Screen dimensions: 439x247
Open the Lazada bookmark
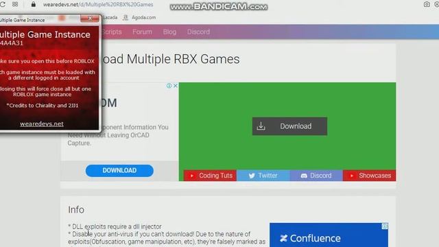[x=110, y=17]
